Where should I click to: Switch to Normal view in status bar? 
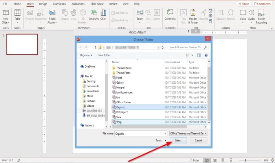(x=207, y=160)
